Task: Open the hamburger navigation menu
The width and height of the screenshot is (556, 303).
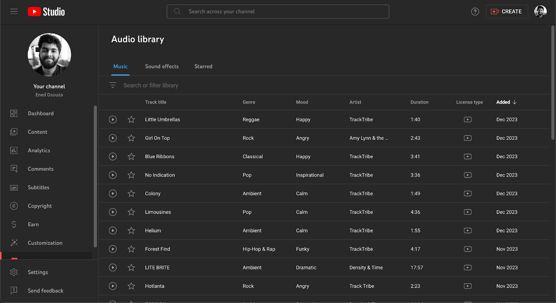Action: (x=14, y=11)
